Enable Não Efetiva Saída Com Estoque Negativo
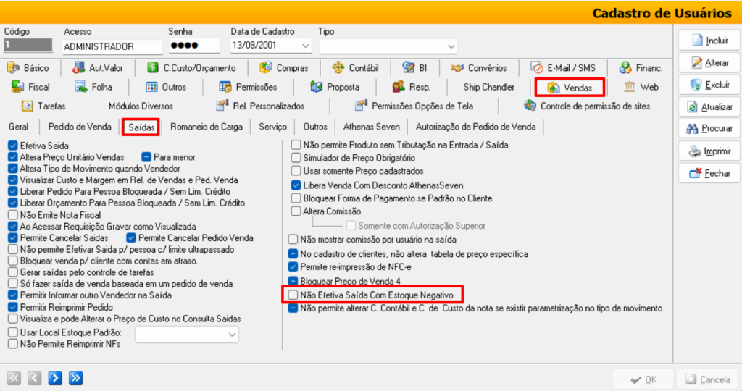 tap(293, 295)
